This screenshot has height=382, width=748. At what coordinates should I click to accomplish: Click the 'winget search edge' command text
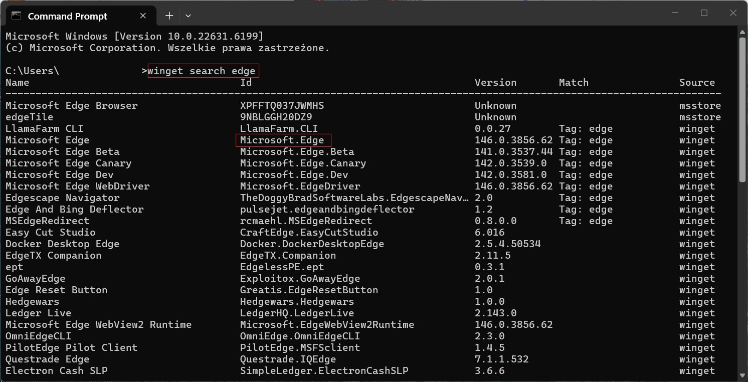pos(202,71)
